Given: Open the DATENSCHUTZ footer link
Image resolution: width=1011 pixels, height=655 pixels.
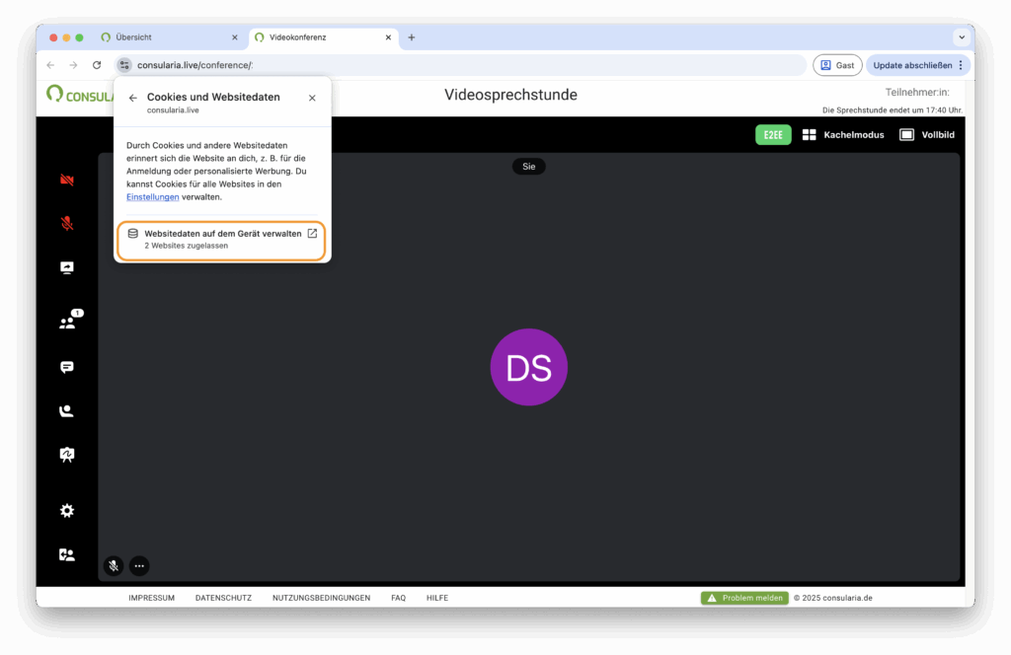Looking at the screenshot, I should tap(223, 598).
